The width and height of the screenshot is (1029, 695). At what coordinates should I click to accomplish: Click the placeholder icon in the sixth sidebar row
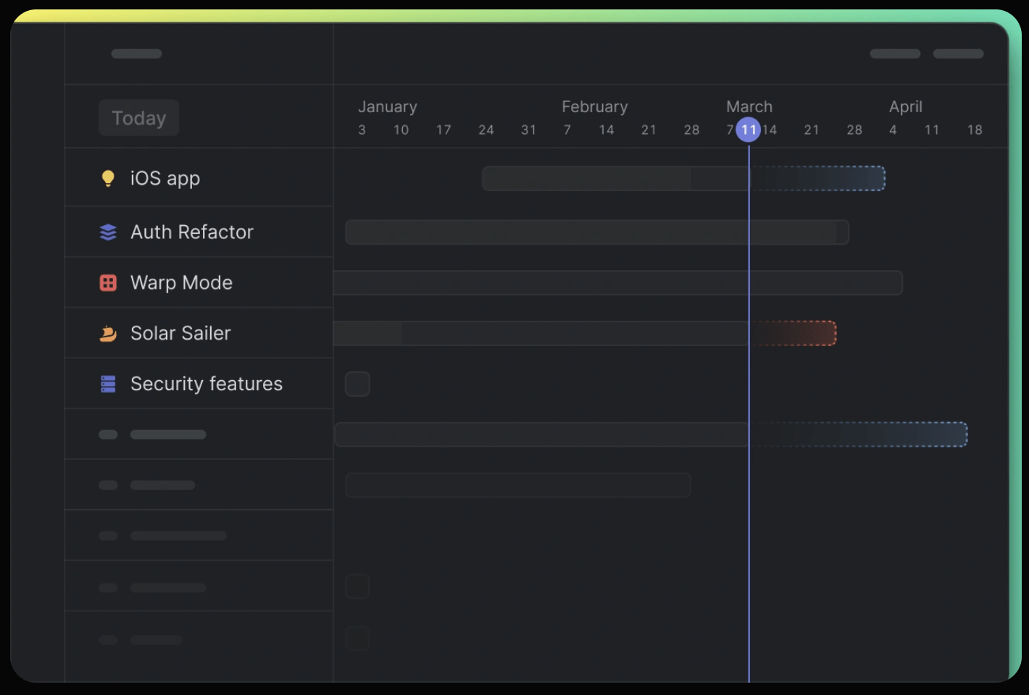pyautogui.click(x=108, y=434)
